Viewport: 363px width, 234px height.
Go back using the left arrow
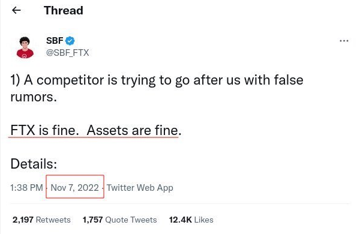coord(16,10)
